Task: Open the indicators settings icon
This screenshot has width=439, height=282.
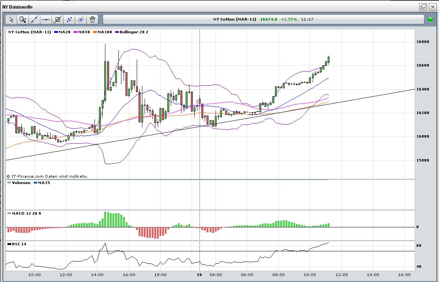Action: (x=58, y=19)
